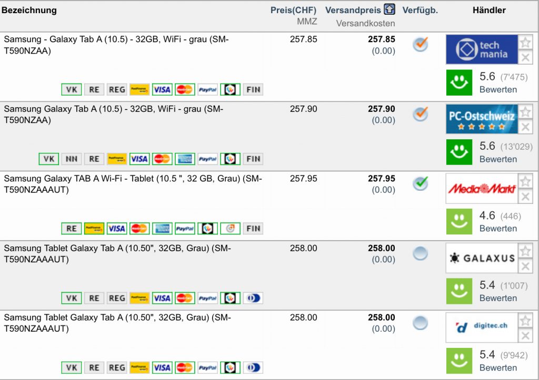Open the Galaxus merchant logo
This screenshot has width=539, height=380.
(x=482, y=258)
